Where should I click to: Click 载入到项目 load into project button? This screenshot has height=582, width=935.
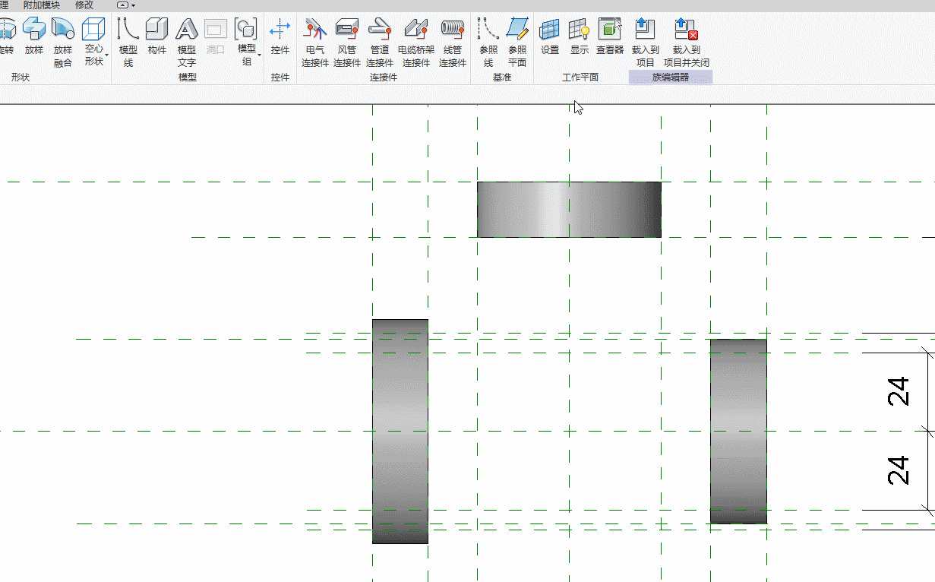coord(646,43)
